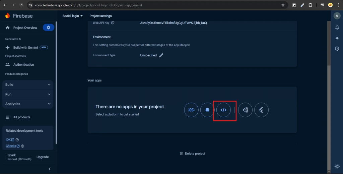Viewport: 343px width, 174px height.
Task: Choose the Android platform icon
Action: (207, 110)
